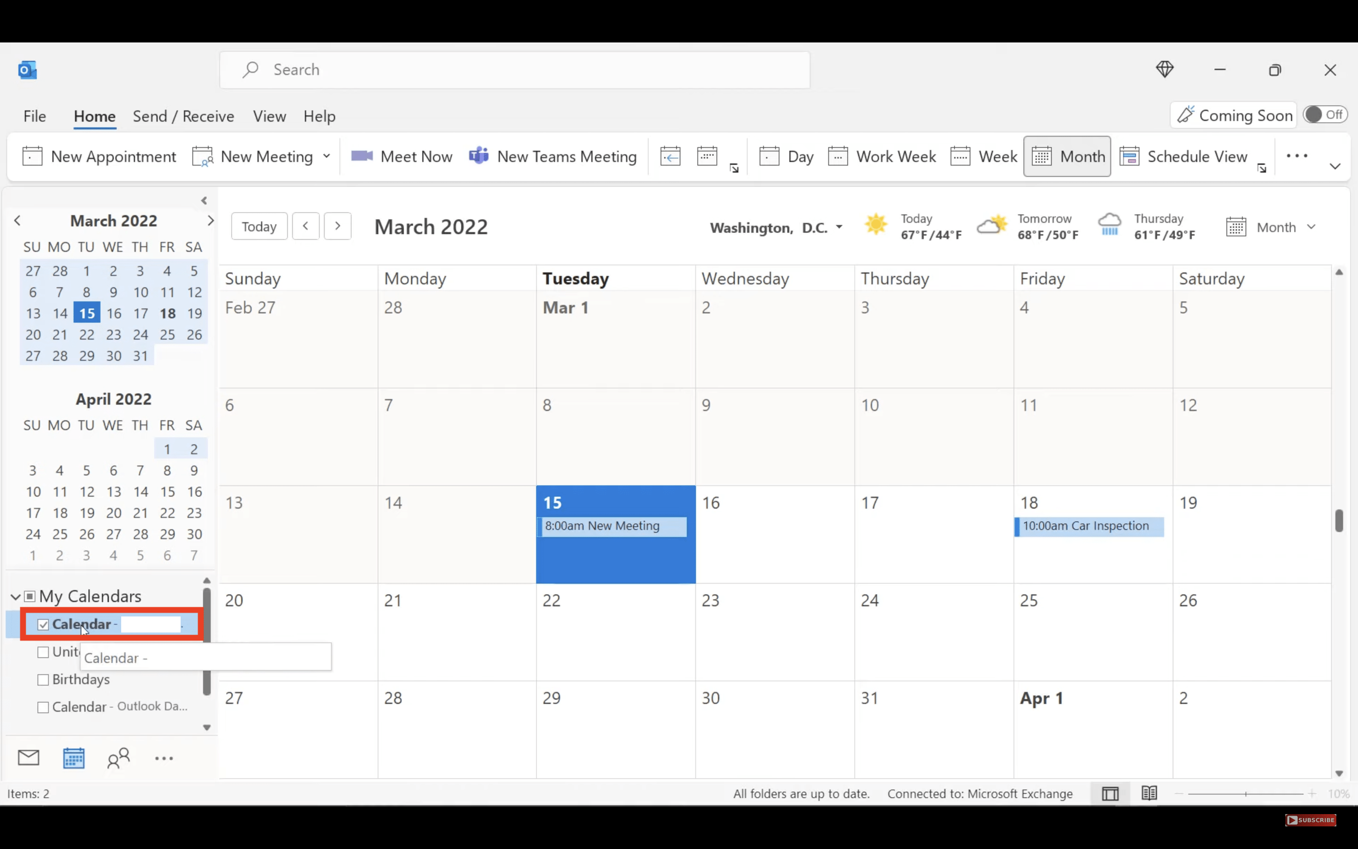Click the Next 7 Days ribbon icon
The height and width of the screenshot is (849, 1358).
pyautogui.click(x=707, y=157)
